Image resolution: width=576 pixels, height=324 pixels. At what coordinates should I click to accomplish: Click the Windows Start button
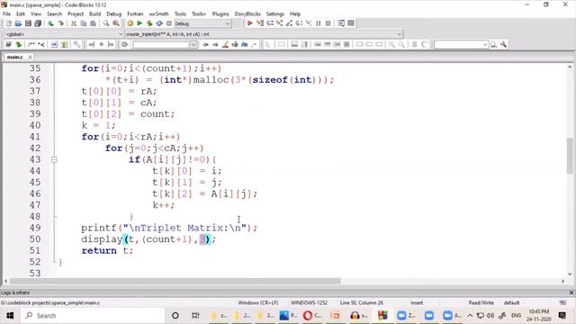click(x=10, y=316)
